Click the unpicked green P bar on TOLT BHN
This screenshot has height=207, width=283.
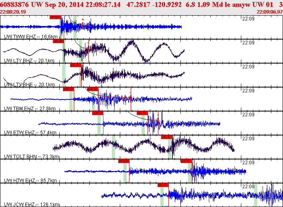tap(113, 147)
